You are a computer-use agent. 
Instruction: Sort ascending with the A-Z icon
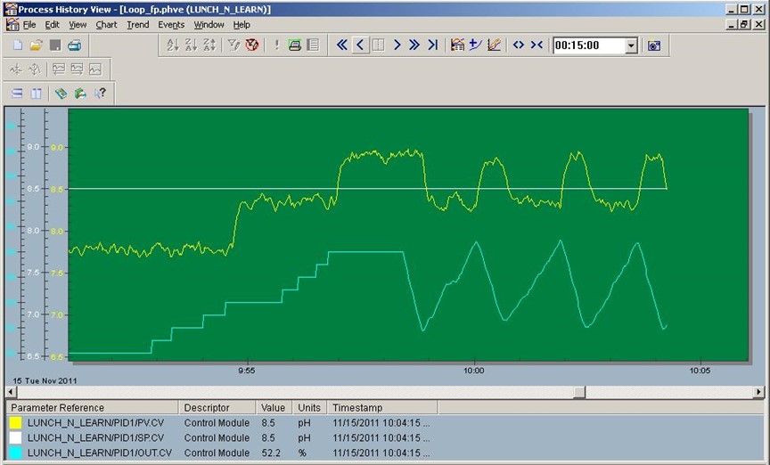pos(173,45)
